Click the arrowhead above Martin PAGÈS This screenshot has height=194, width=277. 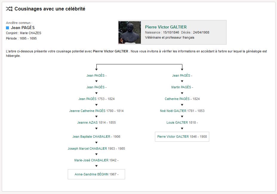point(182,81)
